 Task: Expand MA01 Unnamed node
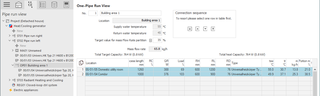(13, 51)
